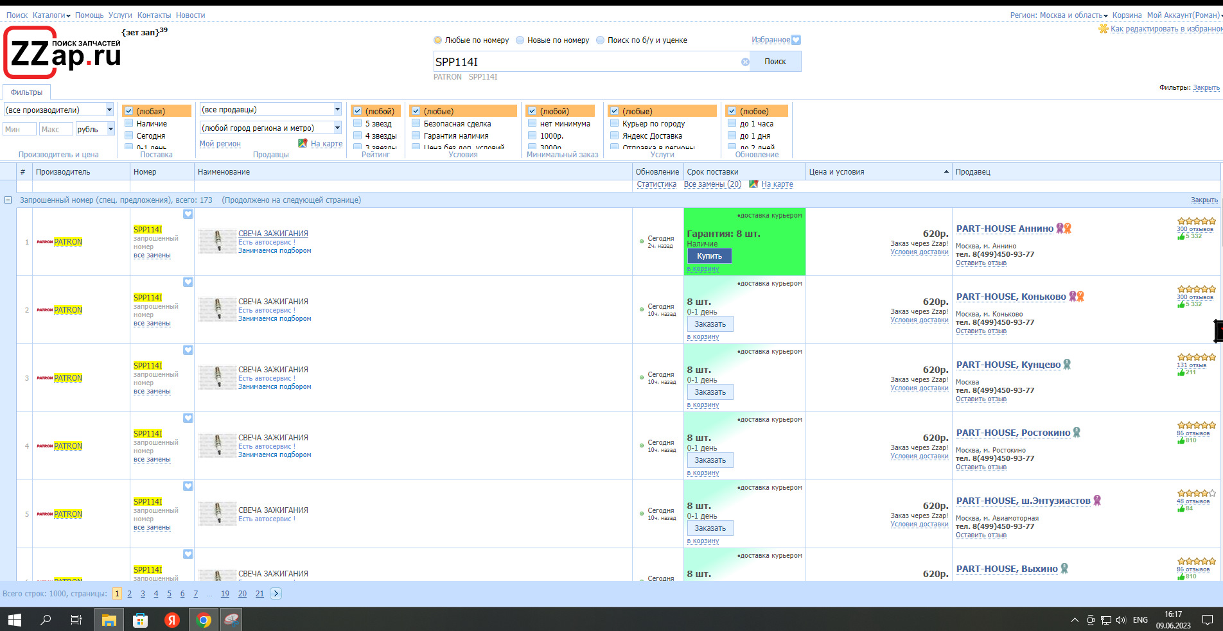The width and height of the screenshot is (1223, 631).
Task: Open Контакты in the top menu
Action: (x=154, y=15)
